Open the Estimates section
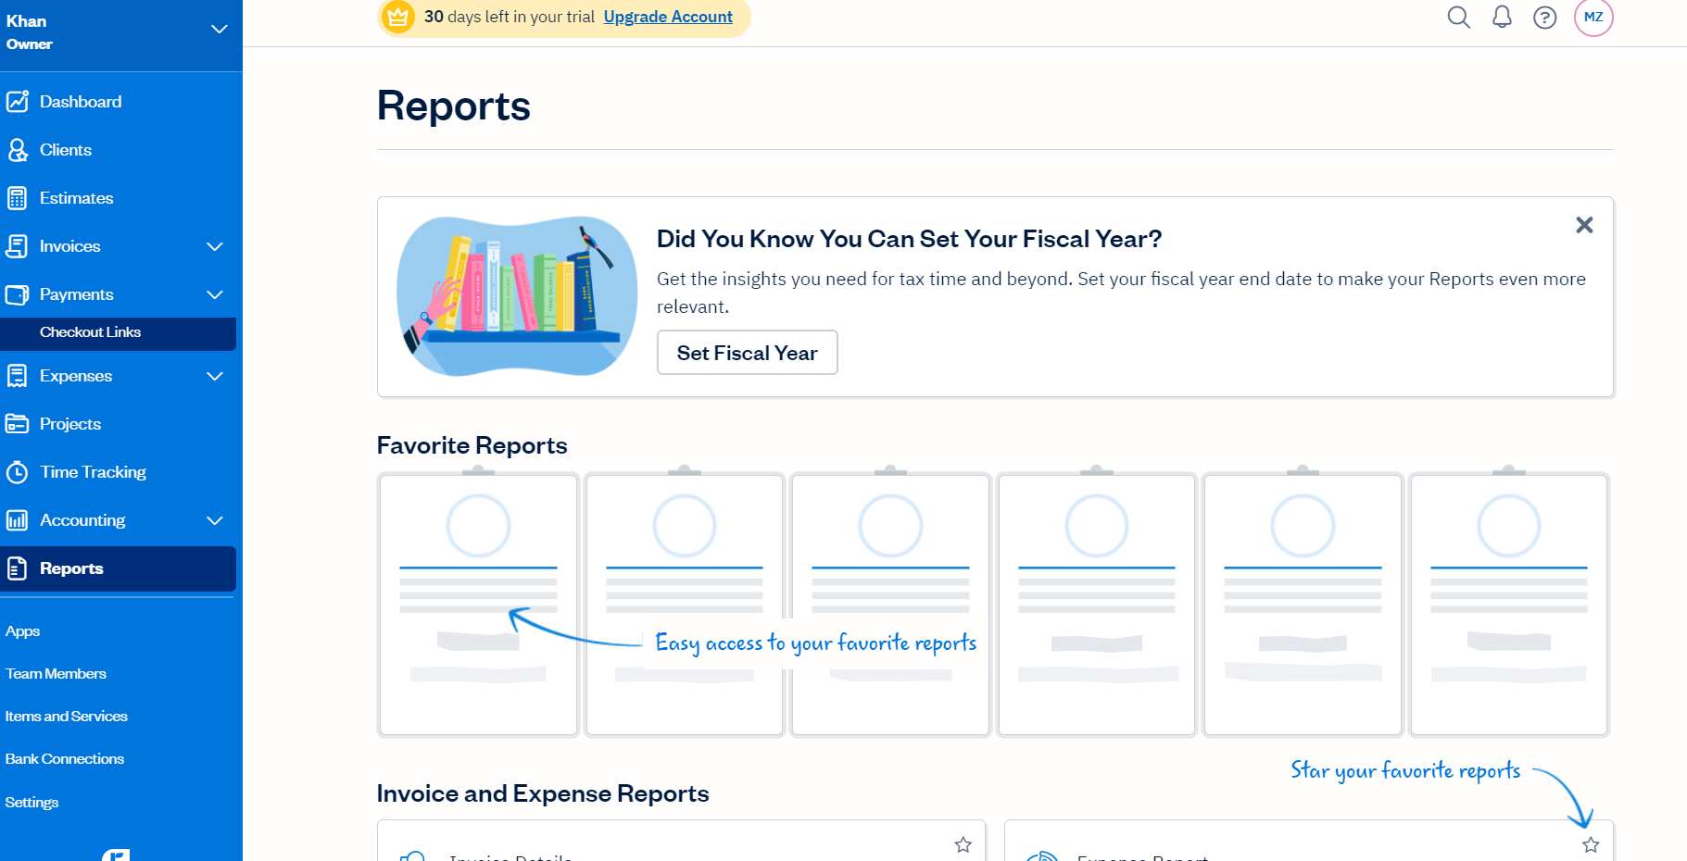 click(76, 198)
